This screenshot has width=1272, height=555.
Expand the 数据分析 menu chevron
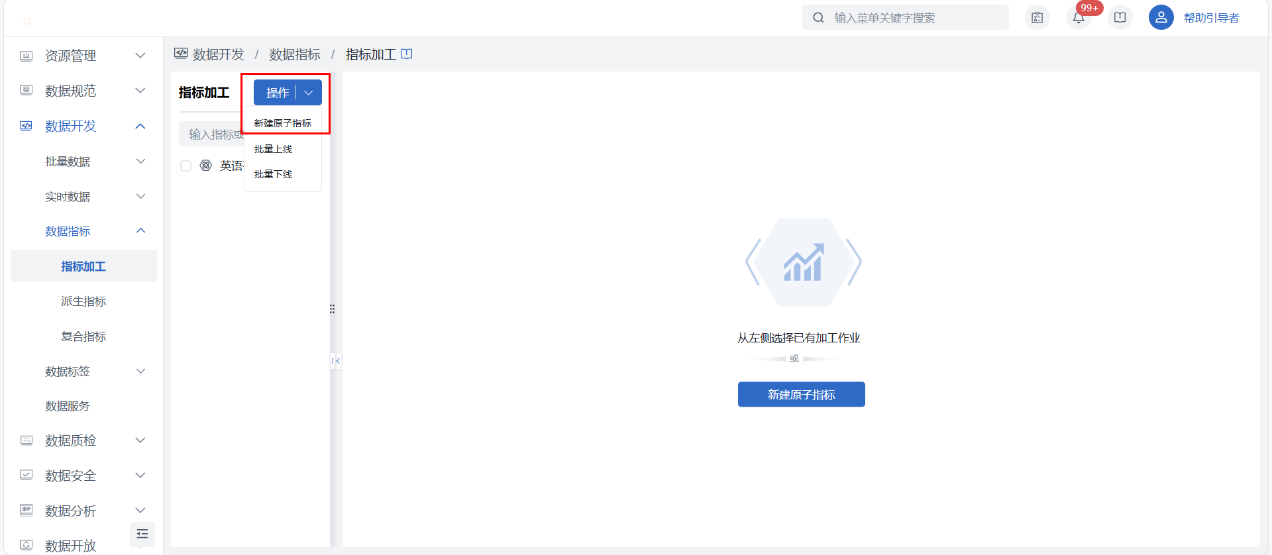[x=140, y=511]
